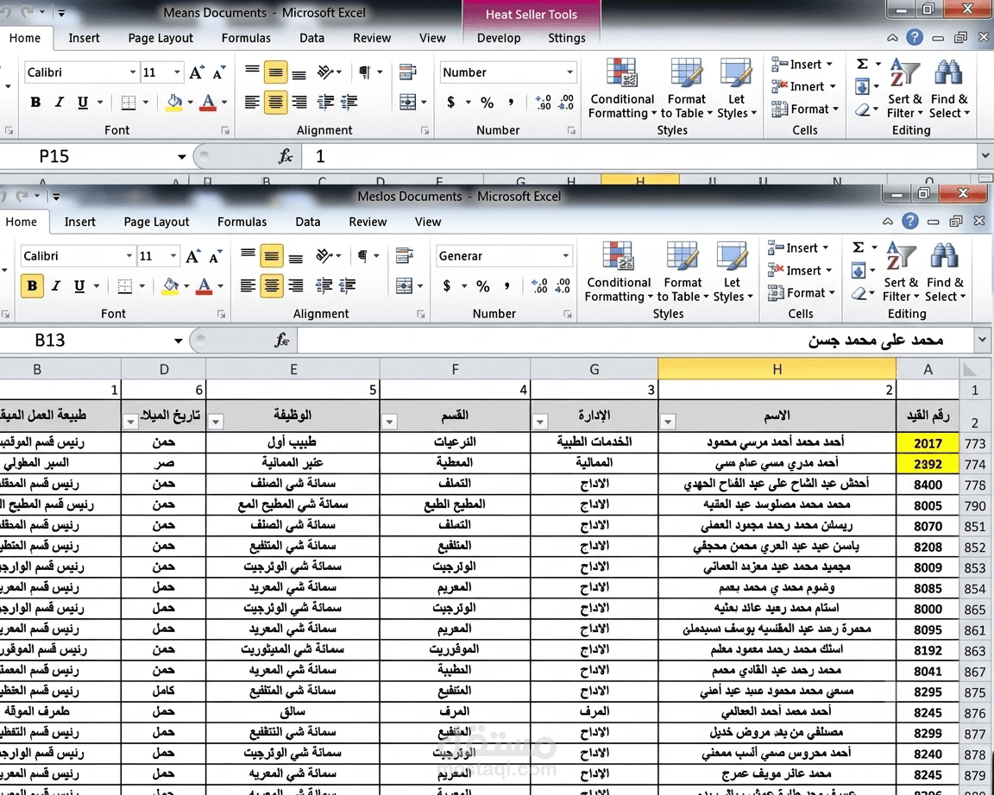Toggle Underline in the back window ribbon
The width and height of the screenshot is (994, 795).
(83, 102)
